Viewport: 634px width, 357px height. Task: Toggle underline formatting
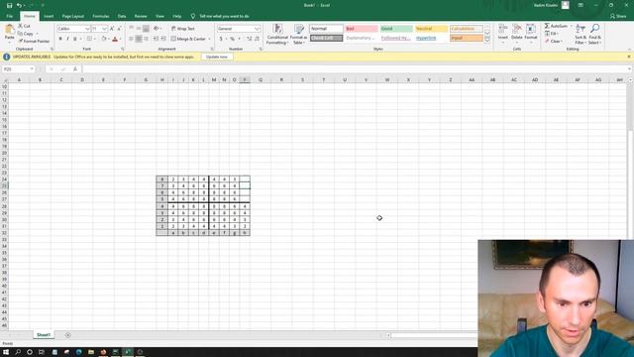pyautogui.click(x=75, y=39)
